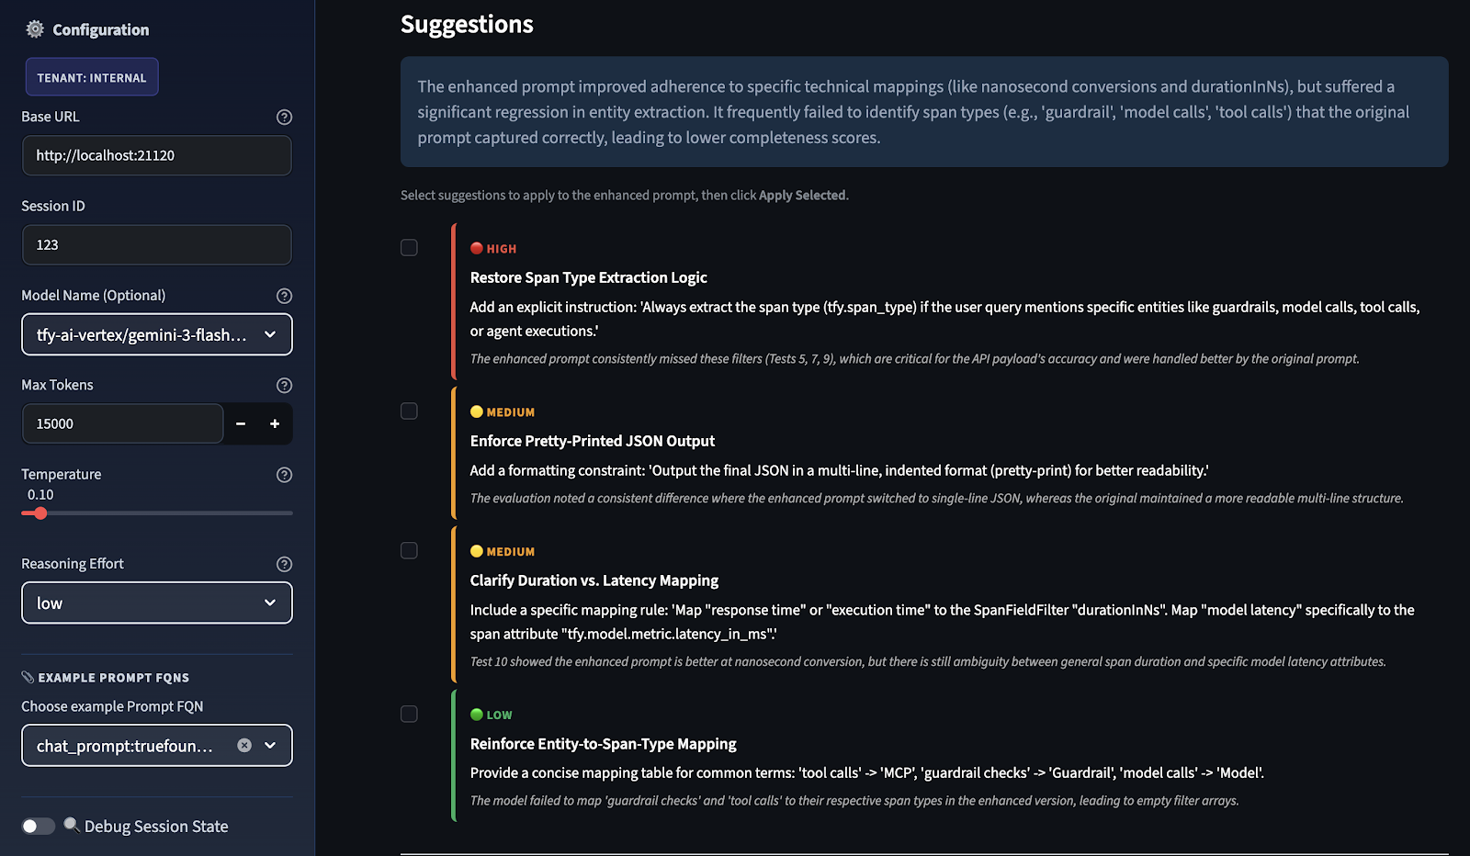Click into the Session ID input field
This screenshot has height=856, width=1470.
tap(157, 244)
